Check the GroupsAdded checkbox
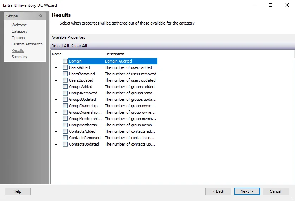This screenshot has width=295, height=201. [65, 87]
